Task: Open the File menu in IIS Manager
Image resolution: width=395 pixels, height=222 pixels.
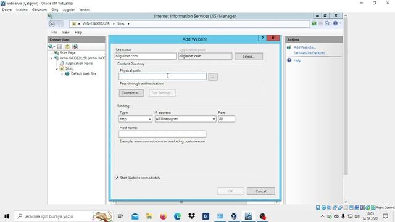Action: point(54,33)
